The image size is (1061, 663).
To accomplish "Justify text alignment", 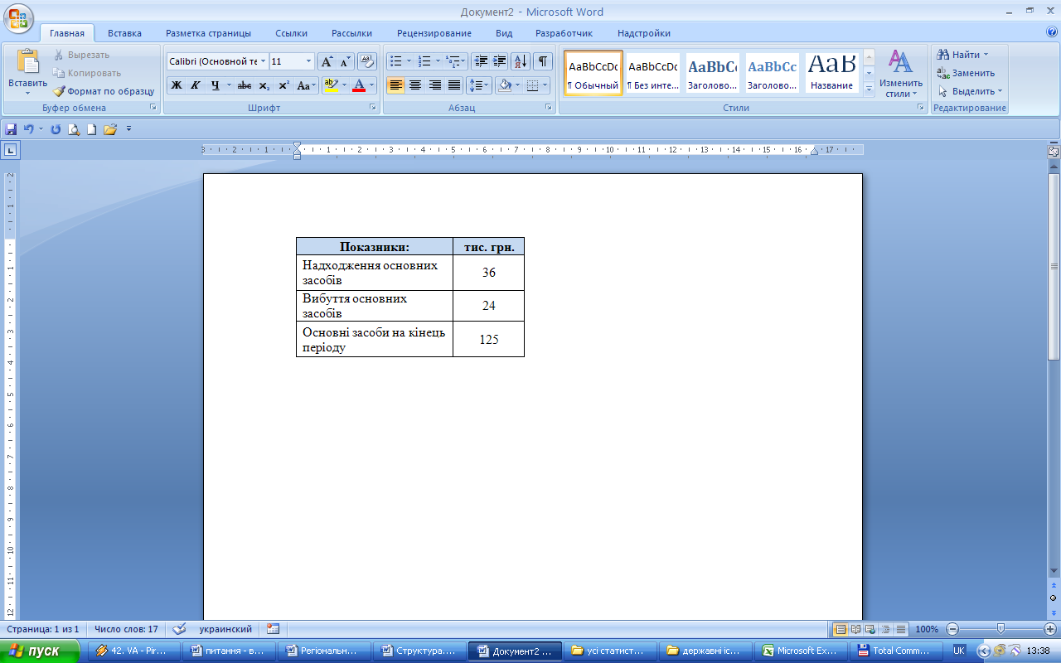I will (x=454, y=85).
